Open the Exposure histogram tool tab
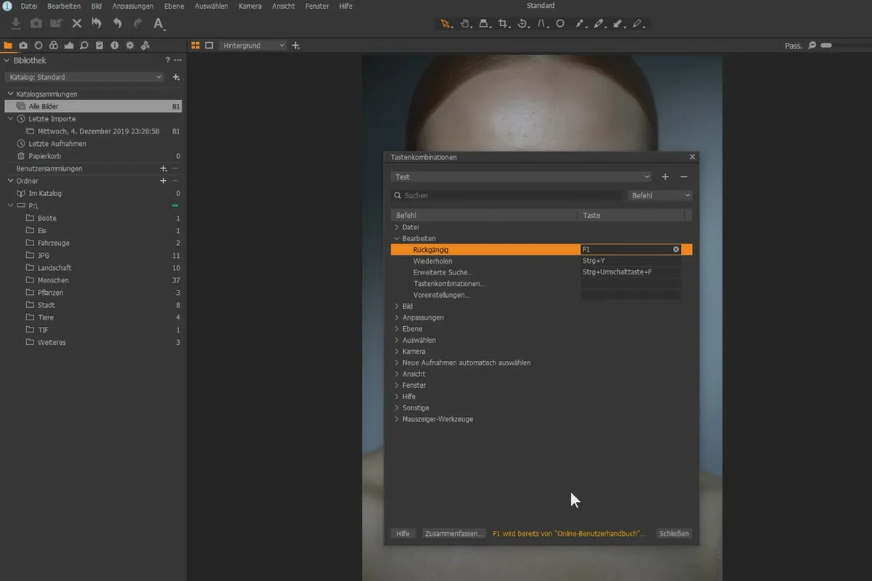The width and height of the screenshot is (872, 581). pos(69,45)
